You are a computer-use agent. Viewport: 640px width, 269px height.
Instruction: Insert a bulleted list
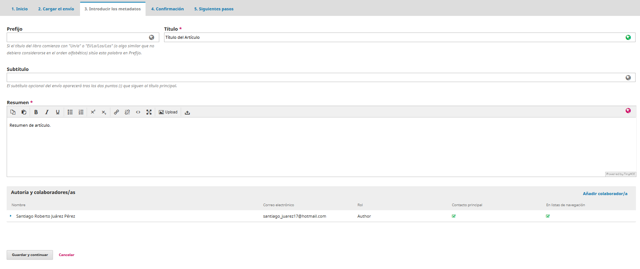click(70, 112)
